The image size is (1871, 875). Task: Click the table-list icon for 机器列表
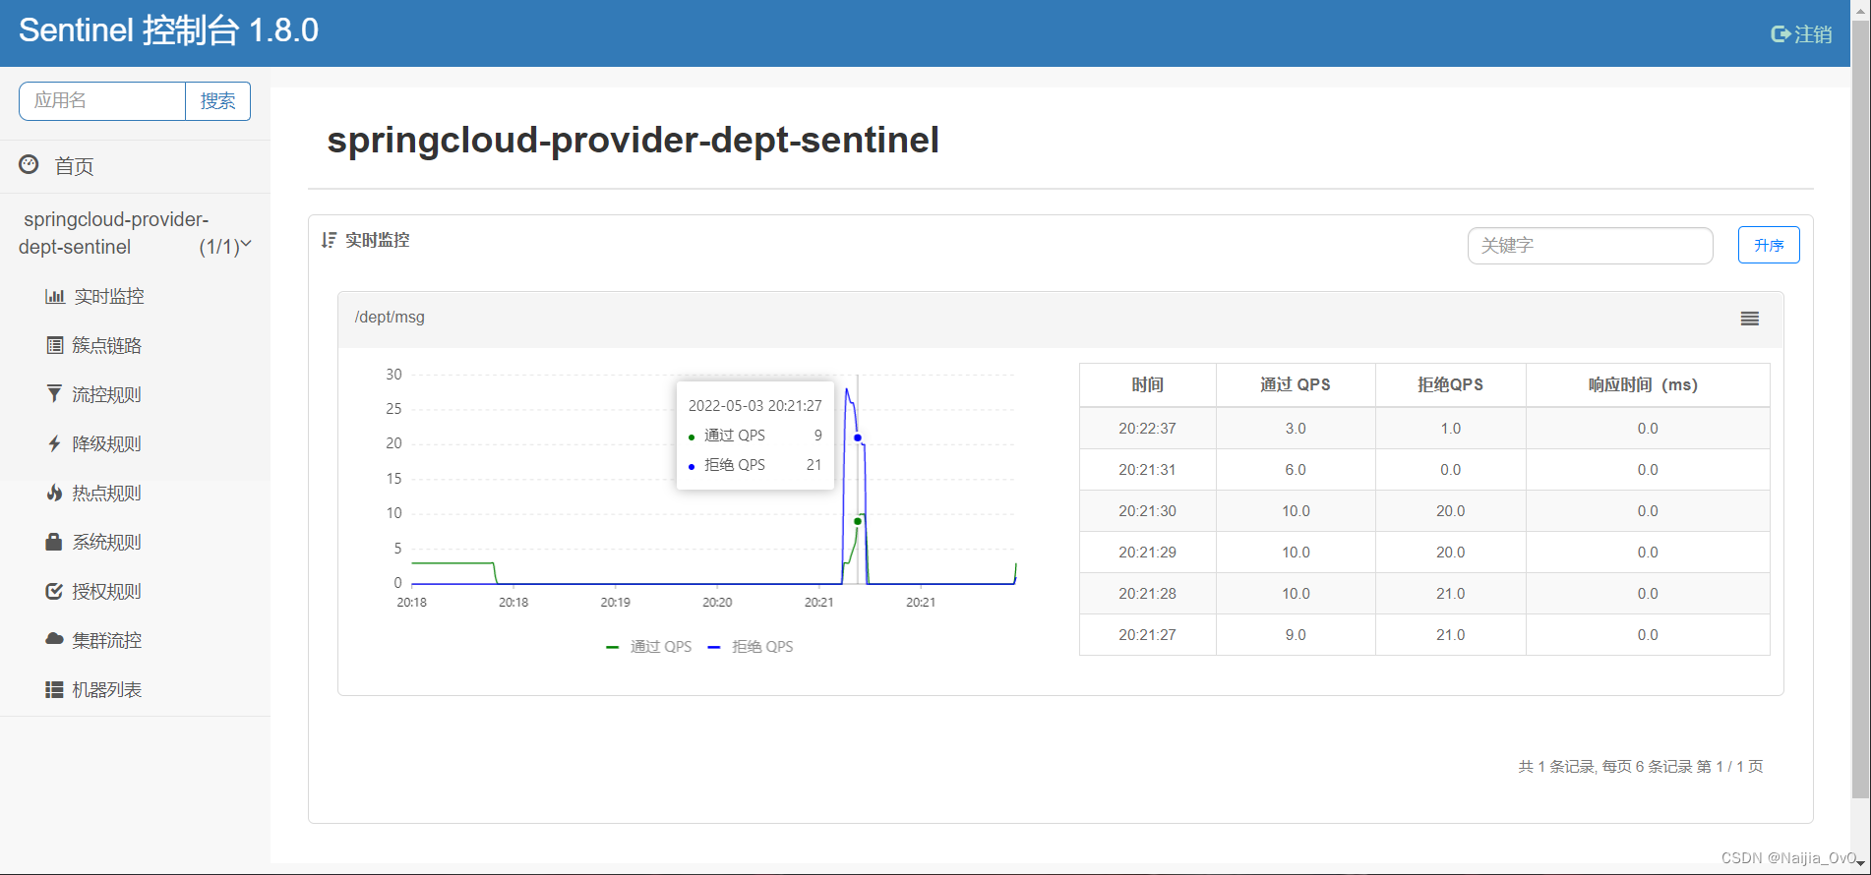point(54,689)
